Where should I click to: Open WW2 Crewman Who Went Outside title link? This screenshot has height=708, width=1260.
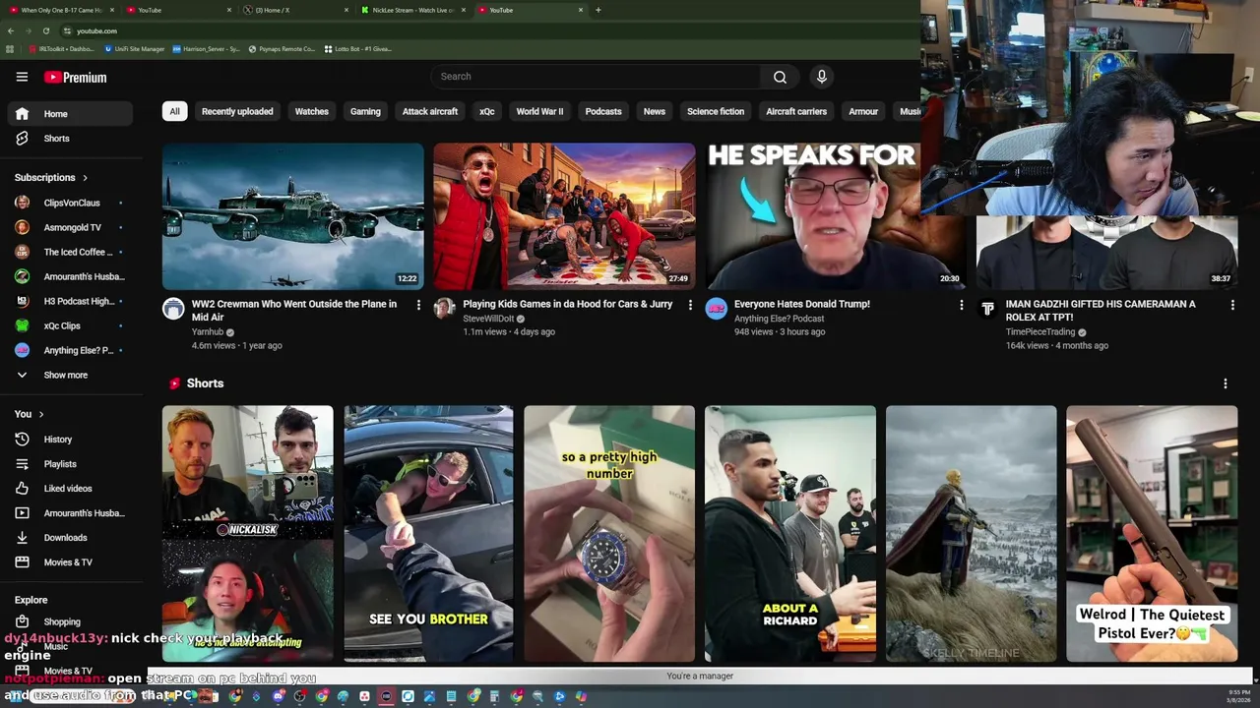coord(294,311)
